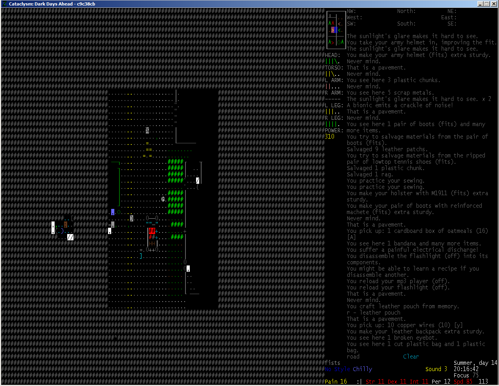This screenshot has height=386, width=499.
Task: Click the highlighted ) item on the road
Action: (x=132, y=218)
